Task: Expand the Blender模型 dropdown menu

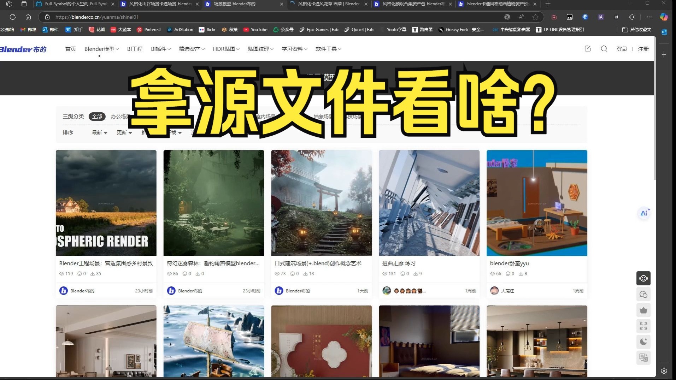Action: point(101,49)
